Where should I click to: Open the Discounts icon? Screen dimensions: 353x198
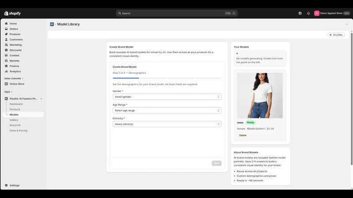click(6, 50)
